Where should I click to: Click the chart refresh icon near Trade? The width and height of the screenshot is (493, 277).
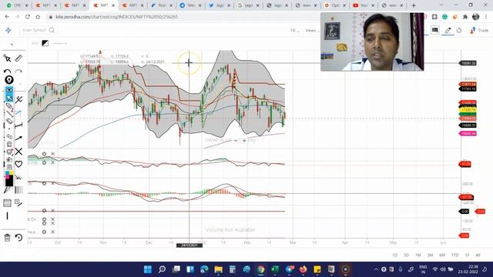[459, 31]
